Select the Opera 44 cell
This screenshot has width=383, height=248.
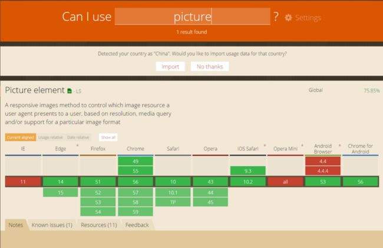210,193
